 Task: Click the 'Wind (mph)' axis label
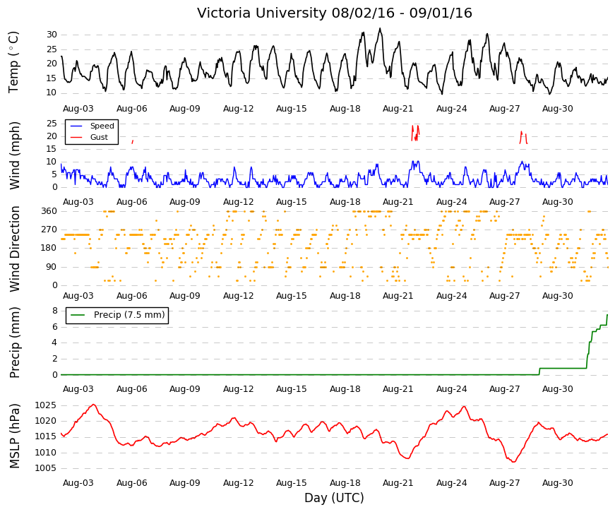click(14, 156)
